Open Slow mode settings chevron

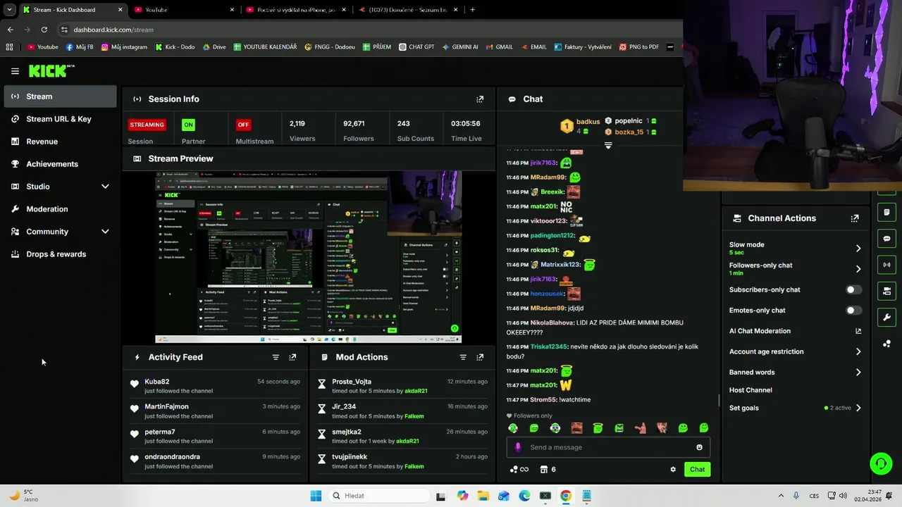[x=858, y=248]
